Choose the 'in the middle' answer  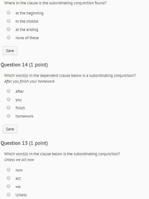point(9,21)
